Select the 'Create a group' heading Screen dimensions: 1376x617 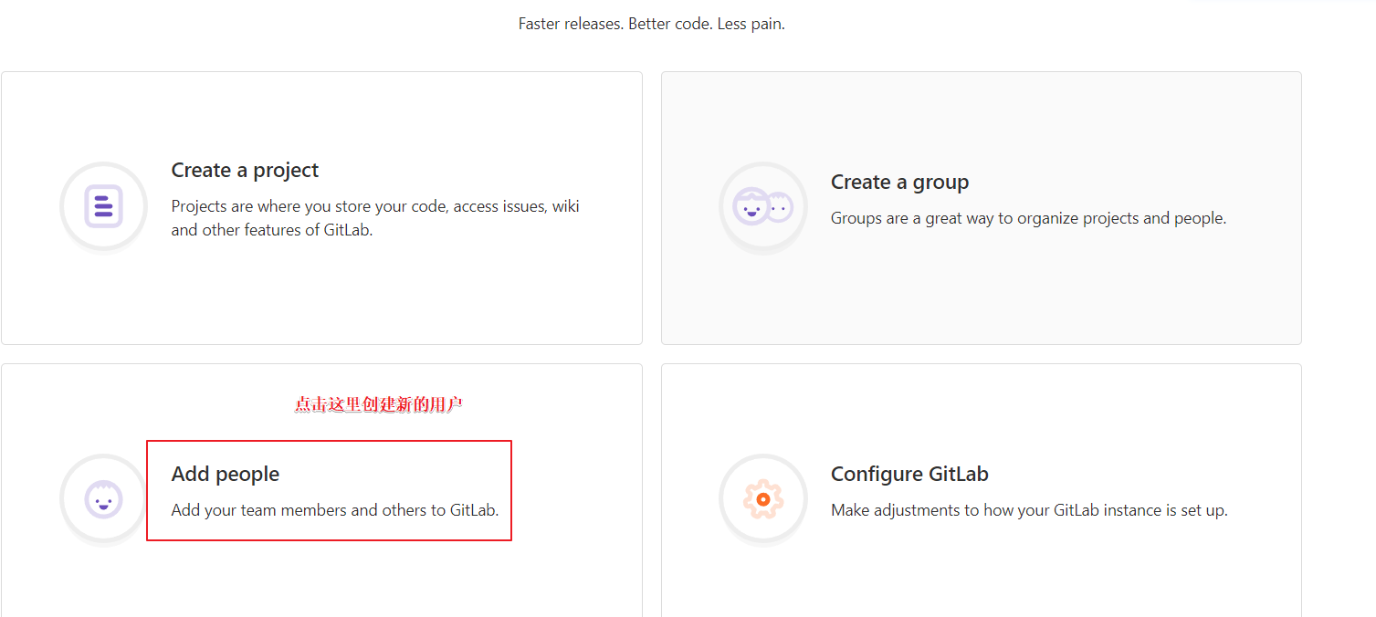[899, 183]
